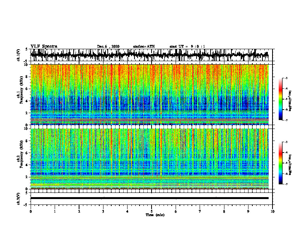The image size is (307, 237).
Task: Click the "4" tick on the time axis
Action: (x=128, y=211)
